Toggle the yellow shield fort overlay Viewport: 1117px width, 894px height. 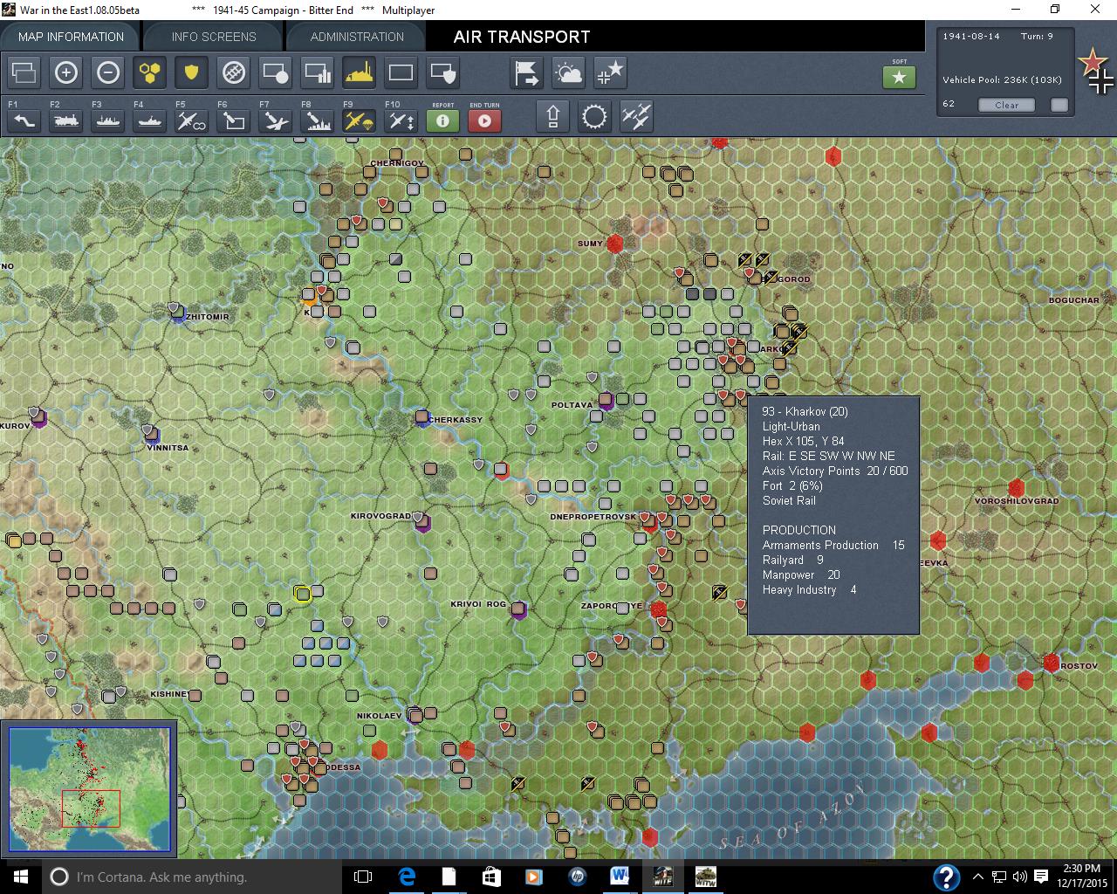[x=192, y=72]
